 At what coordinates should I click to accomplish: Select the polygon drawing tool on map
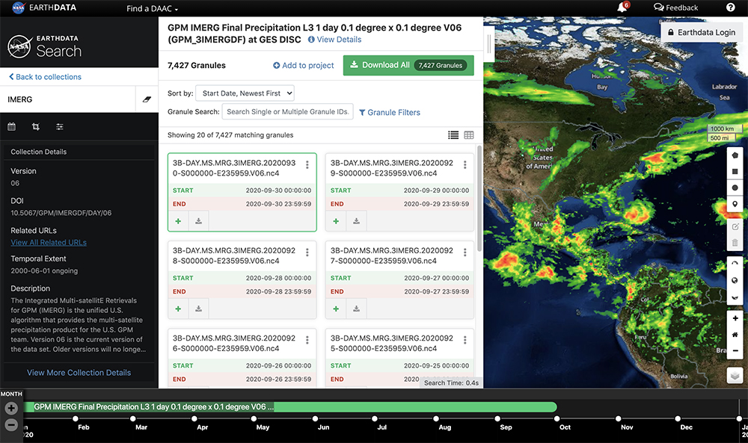click(x=735, y=155)
